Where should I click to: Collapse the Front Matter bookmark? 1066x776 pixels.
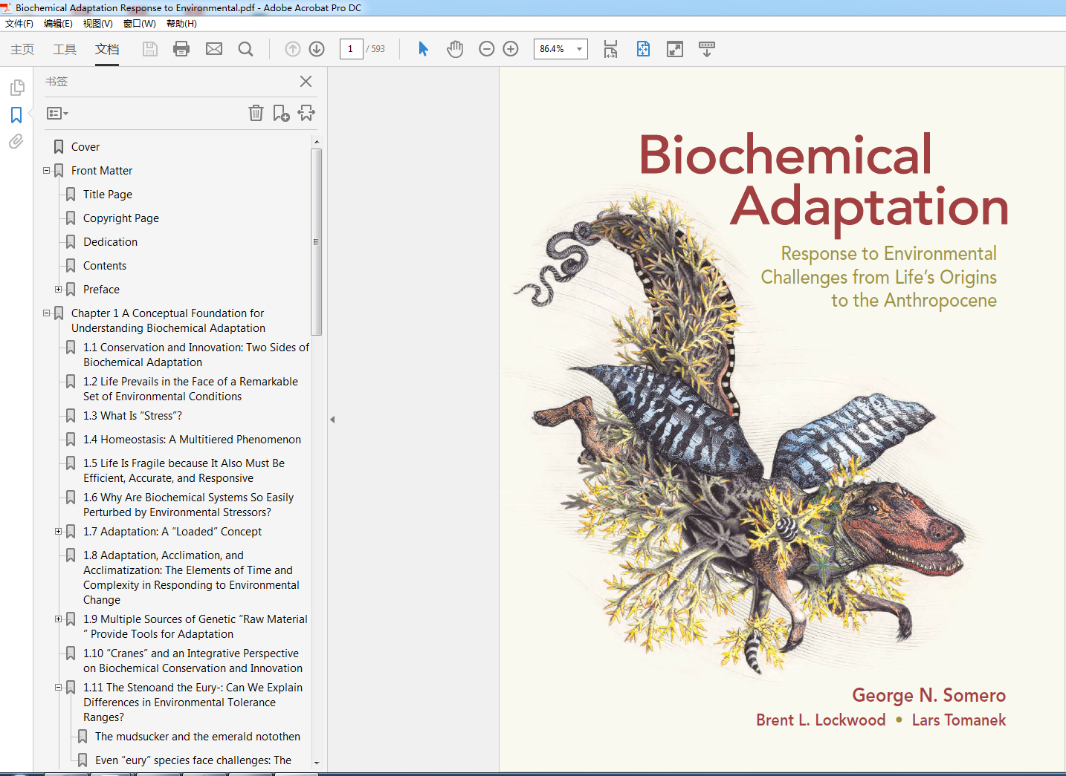pyautogui.click(x=46, y=170)
